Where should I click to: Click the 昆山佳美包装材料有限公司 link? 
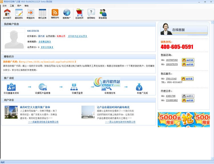[x=120, y=122]
